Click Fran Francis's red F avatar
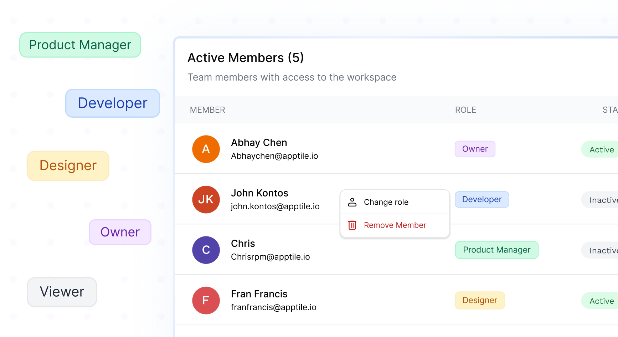618x337 pixels. (x=206, y=301)
